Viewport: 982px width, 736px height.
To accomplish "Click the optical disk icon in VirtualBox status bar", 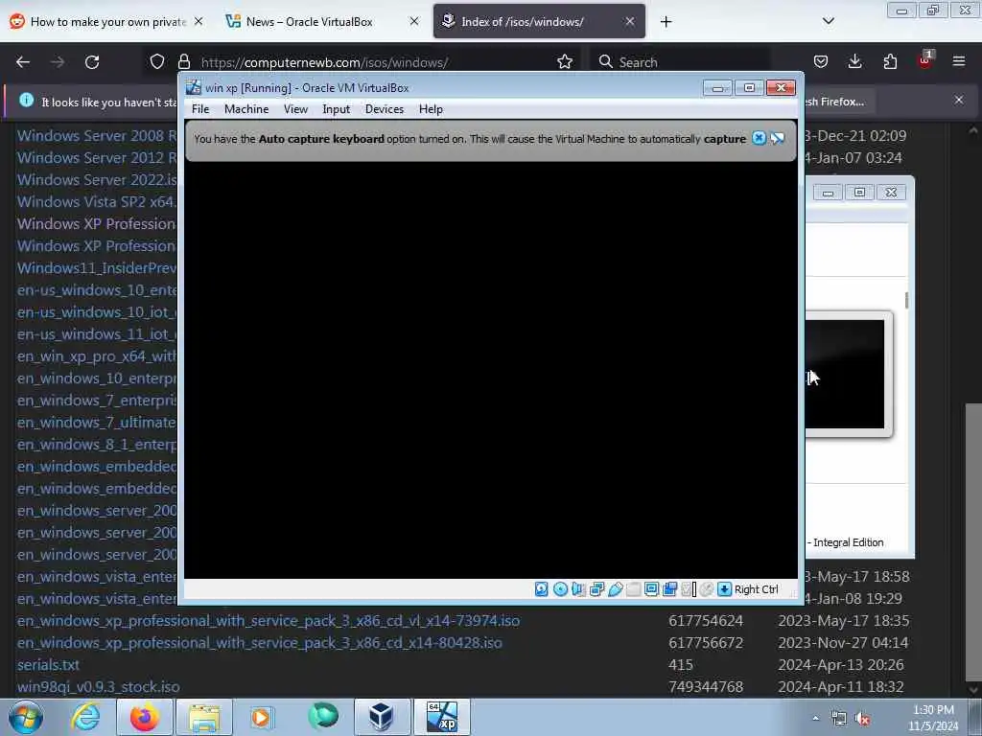I will 560,589.
